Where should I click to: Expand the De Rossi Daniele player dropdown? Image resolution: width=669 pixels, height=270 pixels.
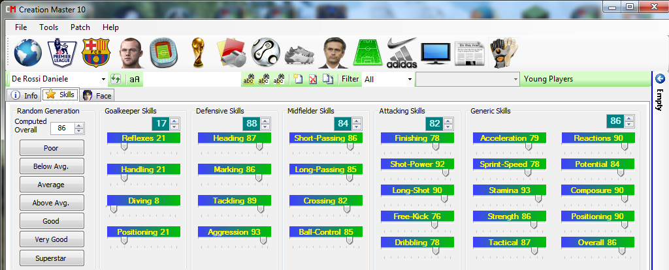pos(103,79)
